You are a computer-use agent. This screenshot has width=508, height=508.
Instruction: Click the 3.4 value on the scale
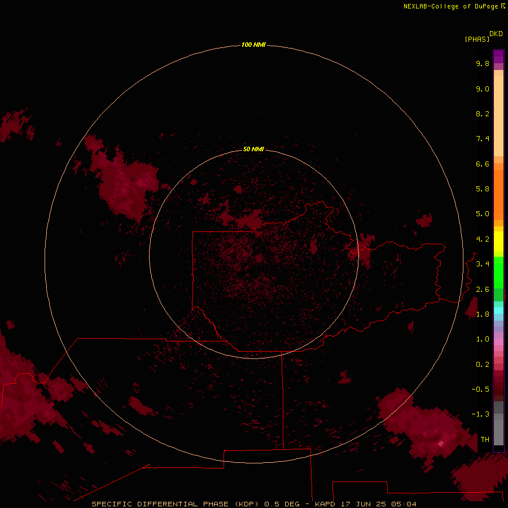pyautogui.click(x=483, y=264)
